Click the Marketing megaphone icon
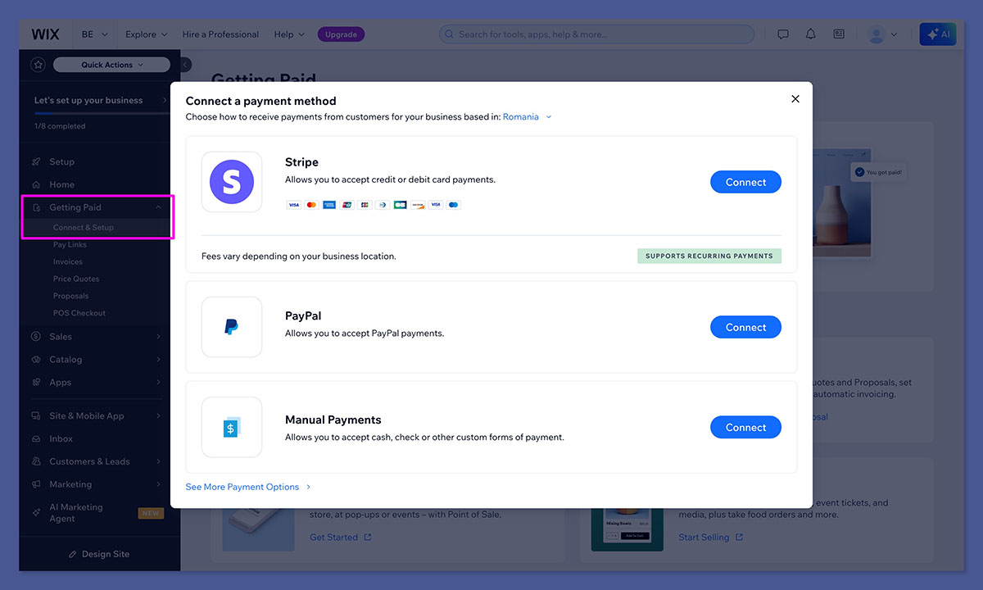983x590 pixels. (x=36, y=485)
